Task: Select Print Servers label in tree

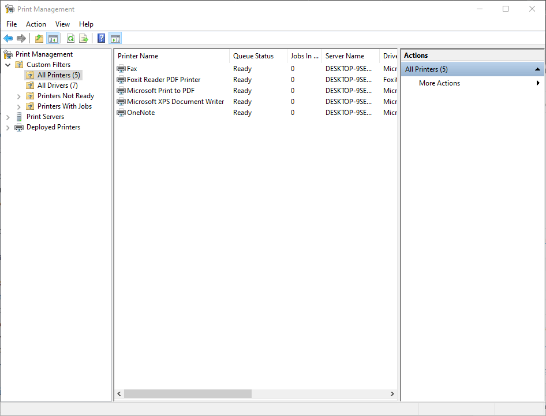Action: coord(45,117)
